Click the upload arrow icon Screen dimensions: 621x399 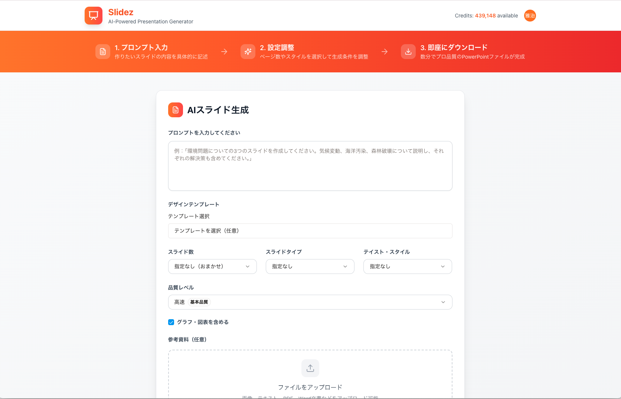coord(310,368)
